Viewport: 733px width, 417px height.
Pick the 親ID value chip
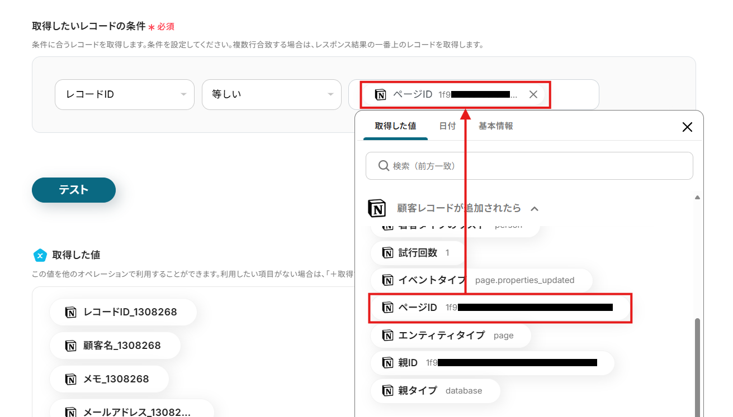(492, 363)
